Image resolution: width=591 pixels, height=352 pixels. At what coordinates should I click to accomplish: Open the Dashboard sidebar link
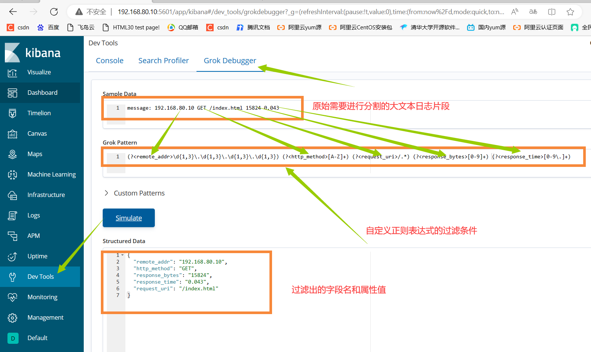(42, 93)
